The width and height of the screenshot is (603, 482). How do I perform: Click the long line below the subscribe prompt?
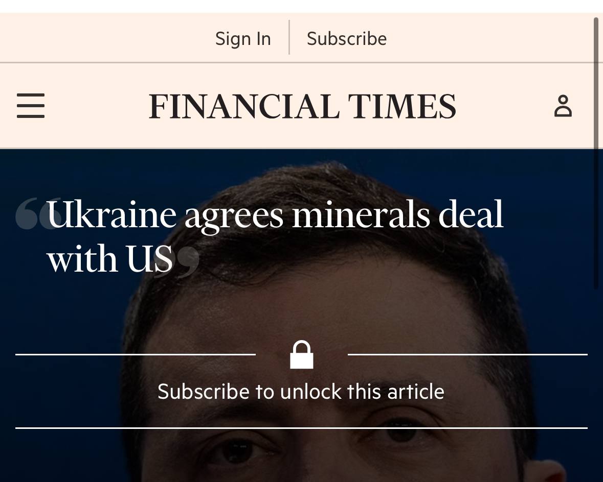point(301,428)
